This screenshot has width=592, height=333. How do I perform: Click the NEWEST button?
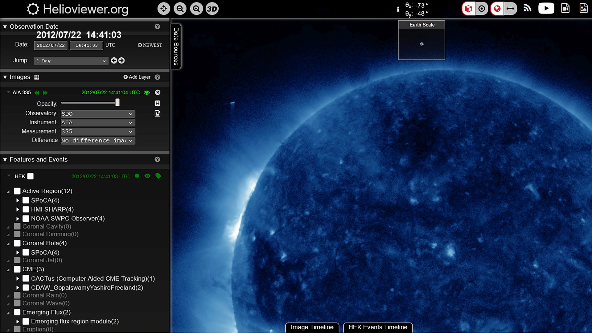tap(150, 45)
